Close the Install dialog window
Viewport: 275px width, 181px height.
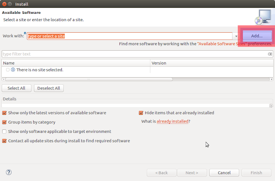pos(4,4)
